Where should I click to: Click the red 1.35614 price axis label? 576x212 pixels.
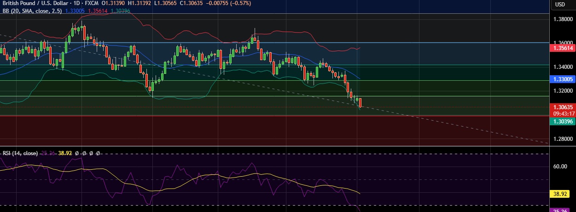[562, 48]
